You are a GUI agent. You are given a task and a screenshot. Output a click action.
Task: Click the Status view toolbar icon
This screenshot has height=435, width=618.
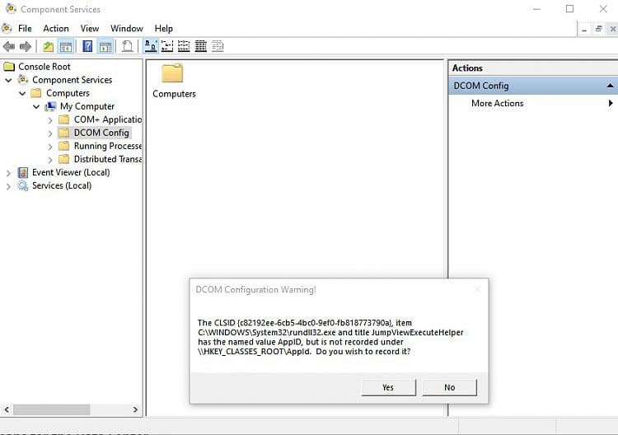(x=218, y=46)
